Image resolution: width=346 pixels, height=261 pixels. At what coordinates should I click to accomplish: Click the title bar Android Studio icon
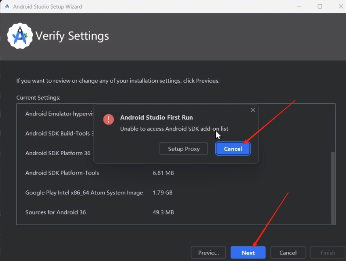pos(7,6)
